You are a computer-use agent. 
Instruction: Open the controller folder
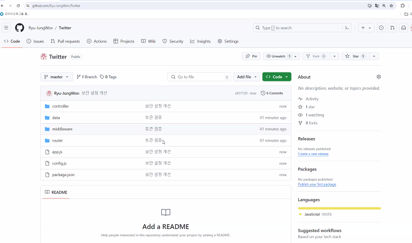[60, 106]
